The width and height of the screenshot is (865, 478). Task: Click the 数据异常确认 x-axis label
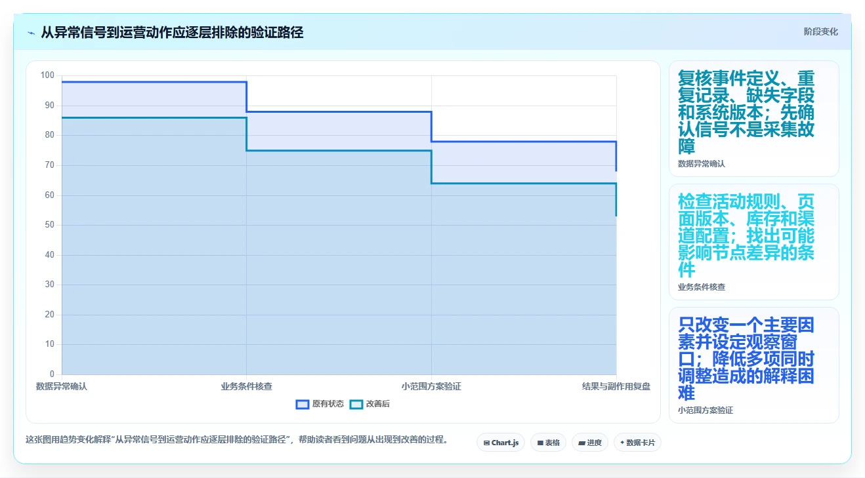(x=62, y=386)
